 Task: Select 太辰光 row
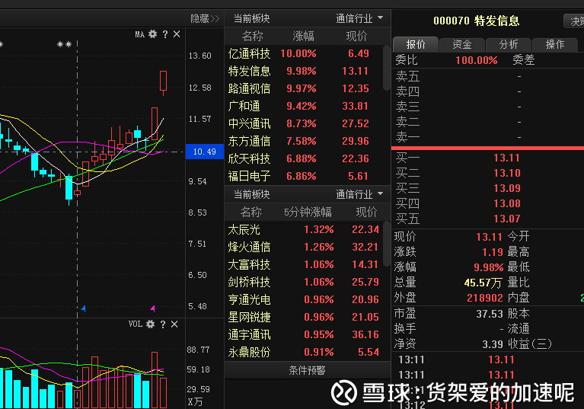coord(304,229)
